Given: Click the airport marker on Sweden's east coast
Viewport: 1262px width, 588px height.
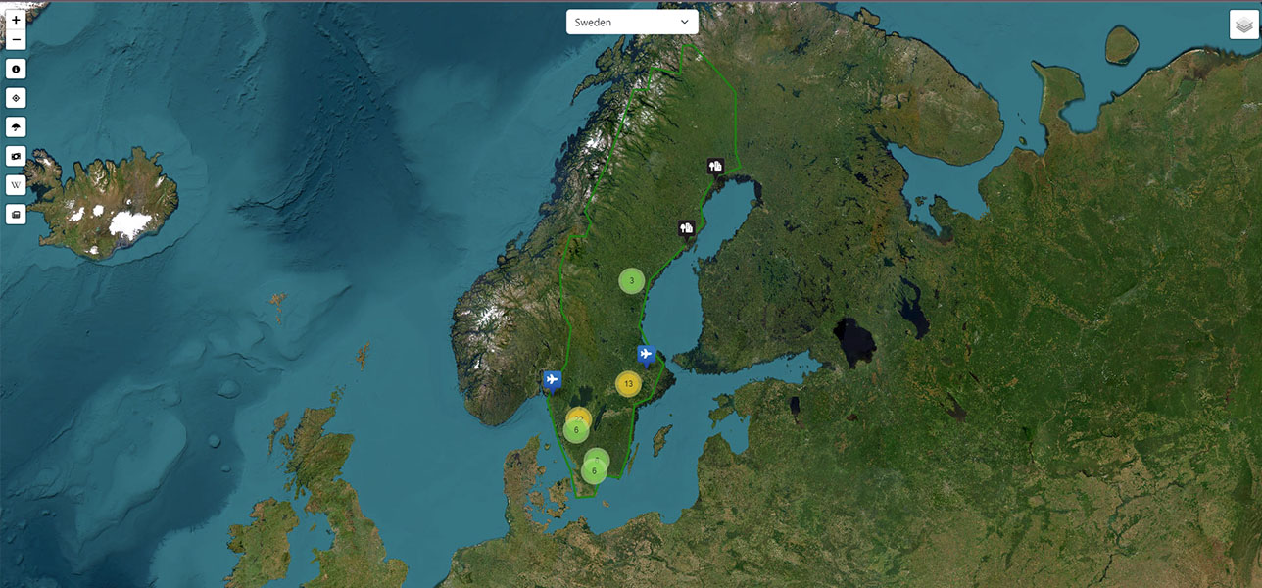Looking at the screenshot, I should 646,354.
